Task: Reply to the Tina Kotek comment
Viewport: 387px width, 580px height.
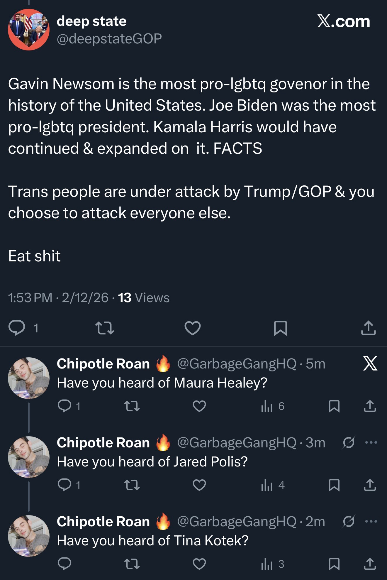Action: pyautogui.click(x=64, y=564)
